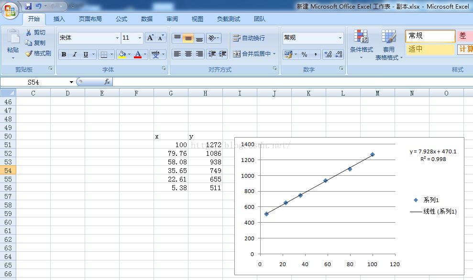Click the formula bar input field
This screenshot has height=280, width=473.
coord(293,82)
